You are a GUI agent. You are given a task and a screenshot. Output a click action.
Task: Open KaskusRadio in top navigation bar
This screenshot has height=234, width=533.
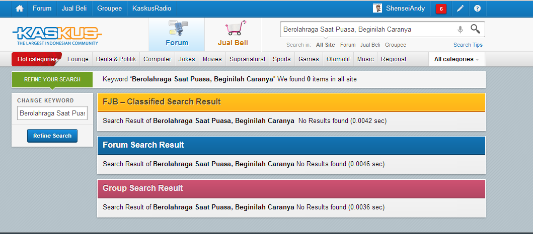[x=151, y=9]
